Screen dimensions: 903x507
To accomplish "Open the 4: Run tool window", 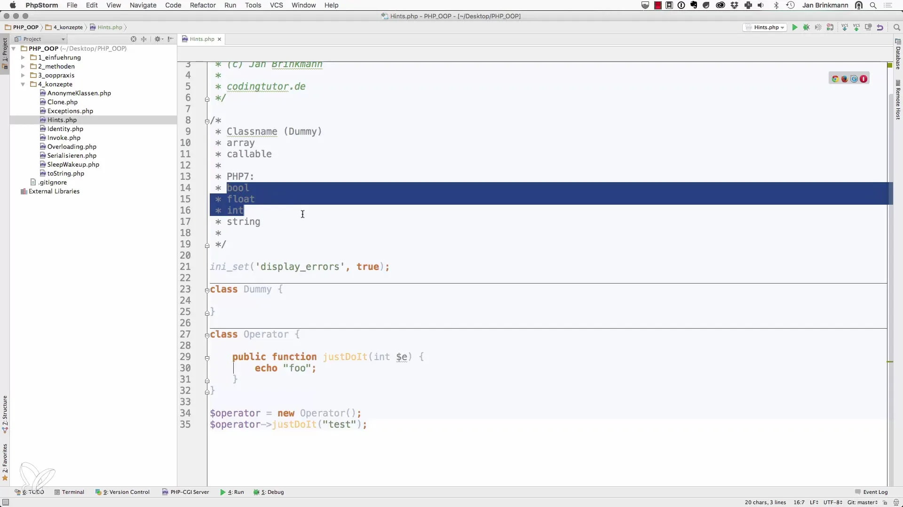I will [x=232, y=492].
